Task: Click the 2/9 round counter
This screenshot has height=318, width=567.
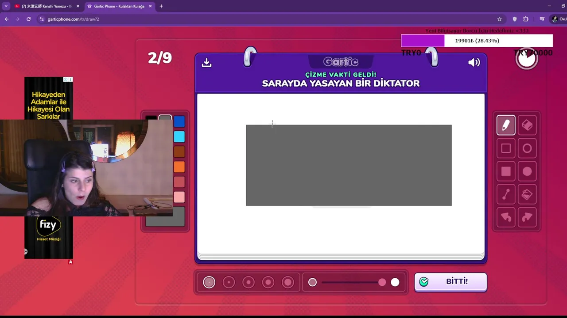Action: click(159, 58)
